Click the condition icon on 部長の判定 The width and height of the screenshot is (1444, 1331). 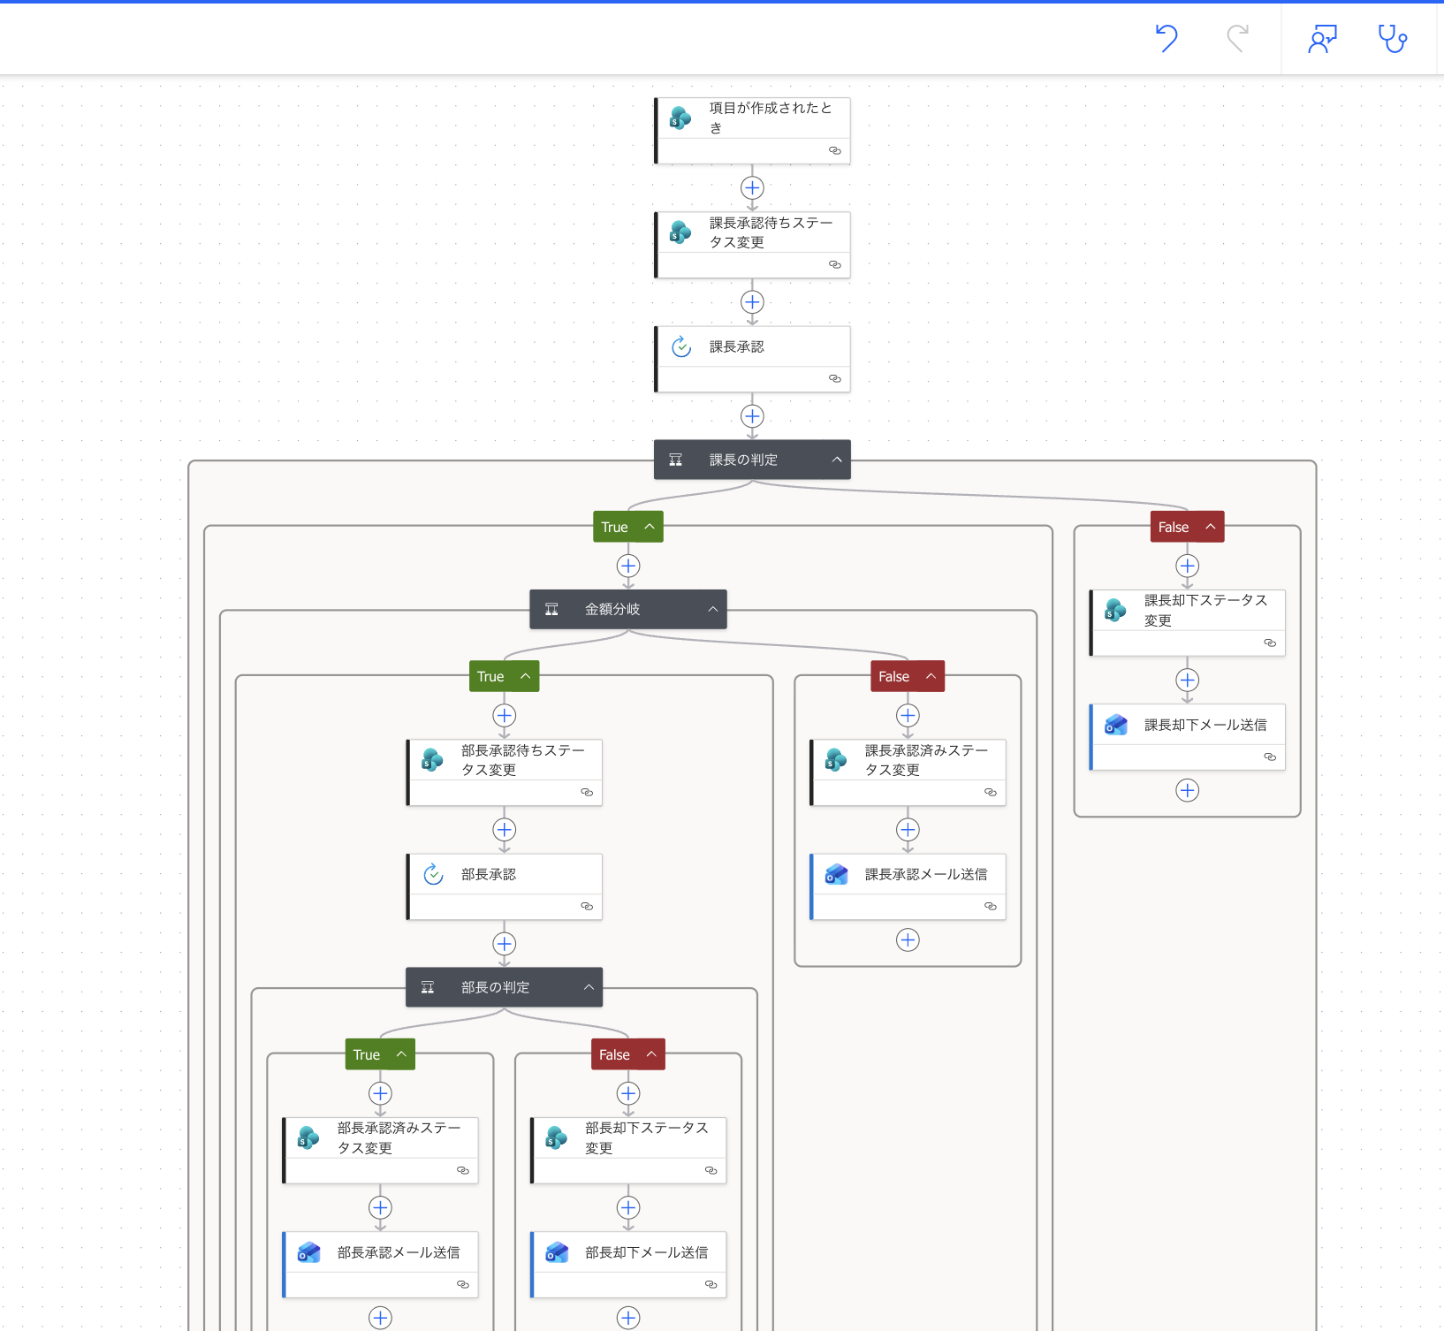[x=428, y=987]
